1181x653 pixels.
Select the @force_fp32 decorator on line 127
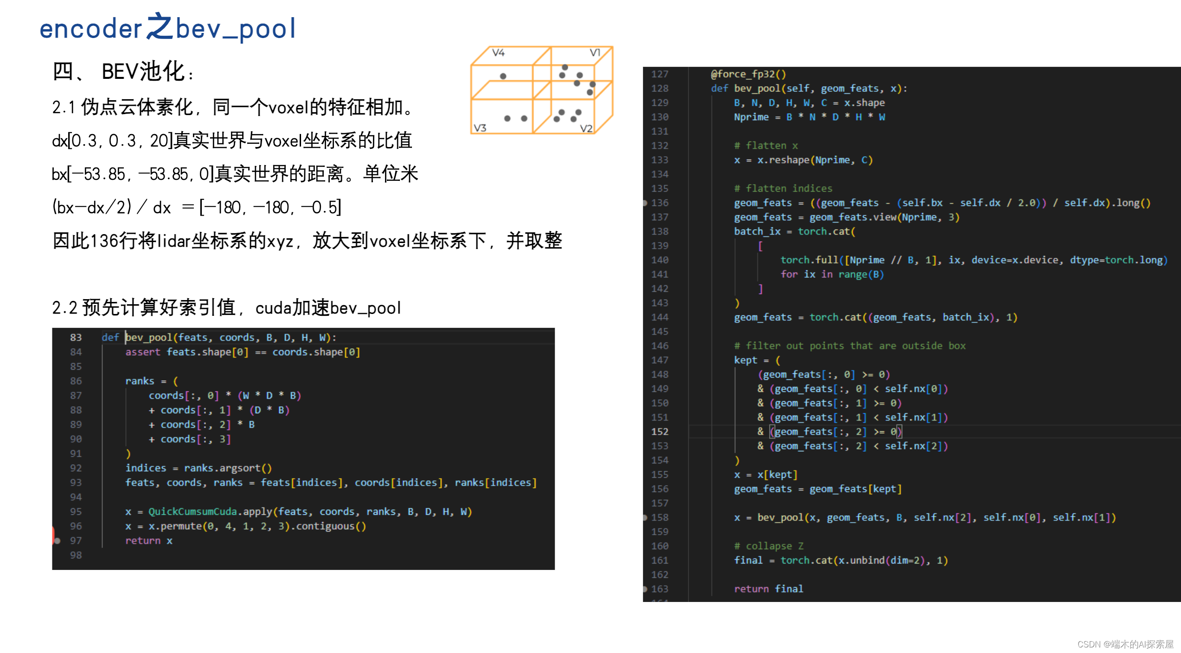coord(744,74)
